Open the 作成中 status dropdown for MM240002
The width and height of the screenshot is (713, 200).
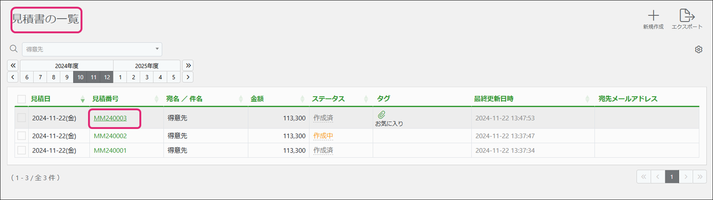(x=323, y=136)
